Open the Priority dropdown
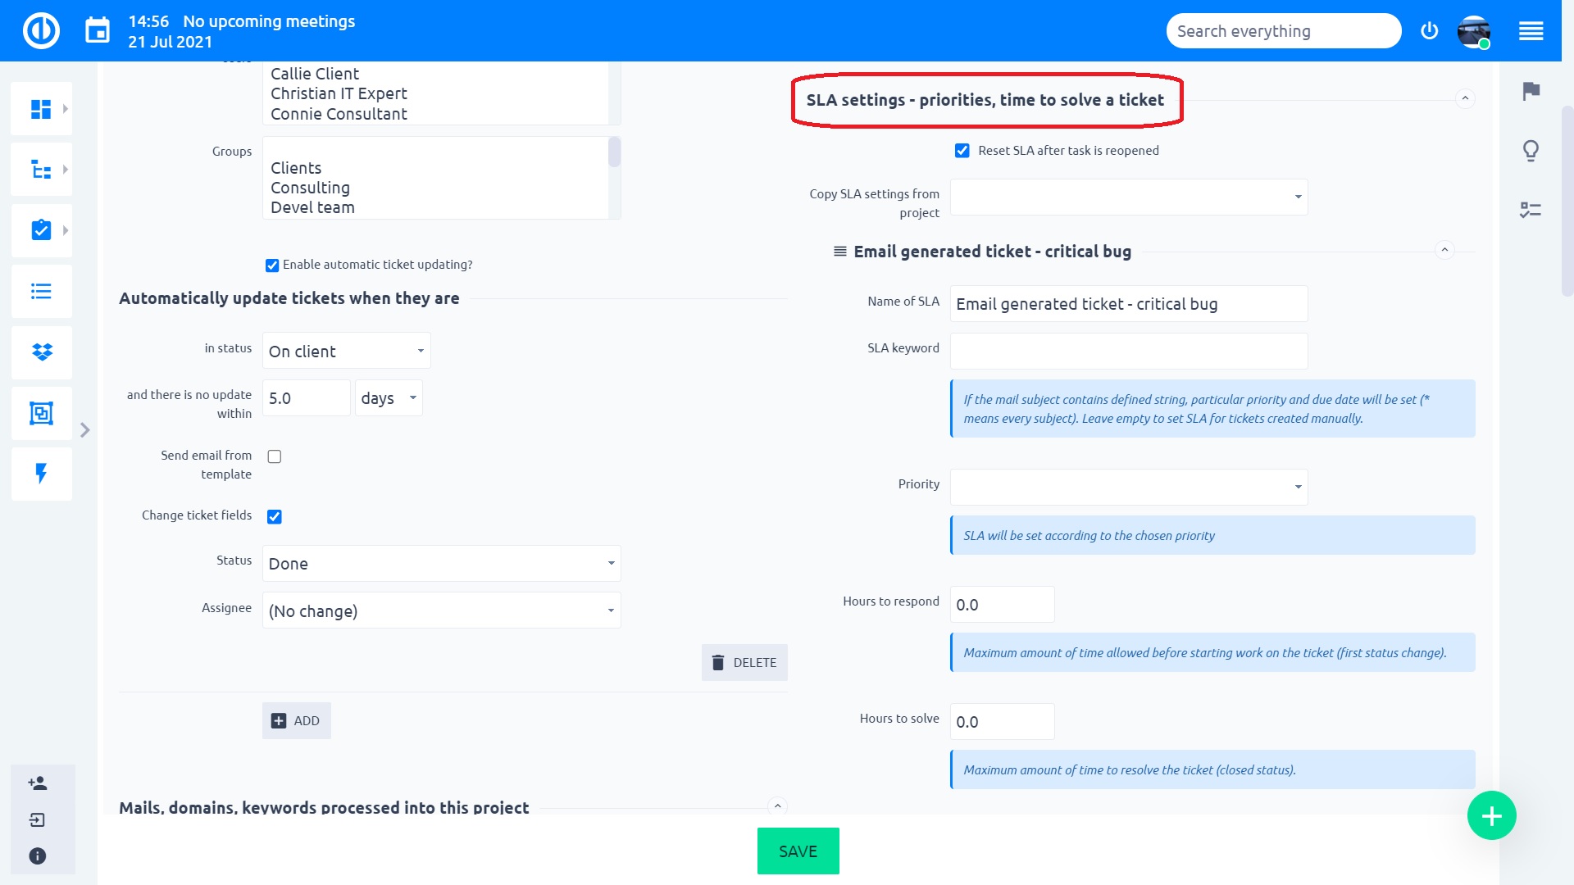This screenshot has height=885, width=1574. (x=1129, y=487)
